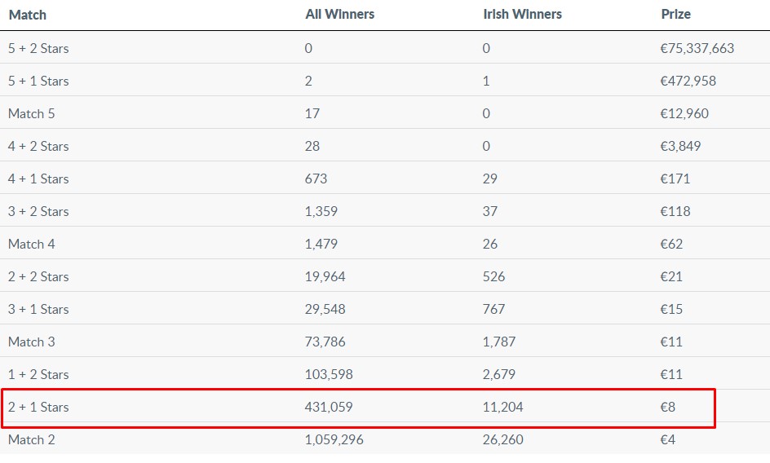This screenshot has height=463, width=770.
Task: Click the Irish Winners column header
Action: coord(522,15)
